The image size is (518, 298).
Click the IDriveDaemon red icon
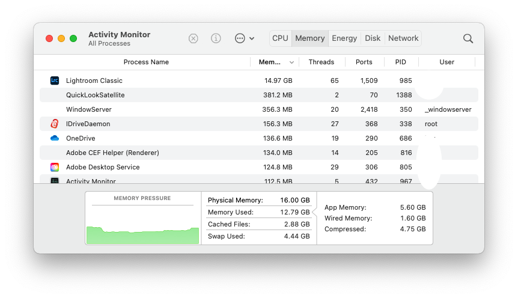[55, 124]
